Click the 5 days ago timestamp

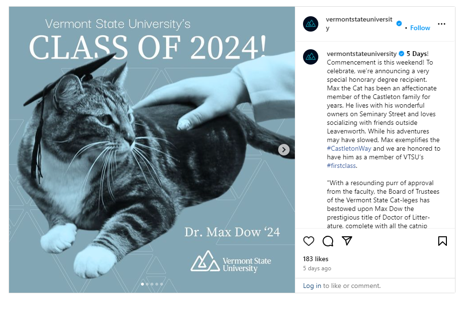pyautogui.click(x=317, y=268)
